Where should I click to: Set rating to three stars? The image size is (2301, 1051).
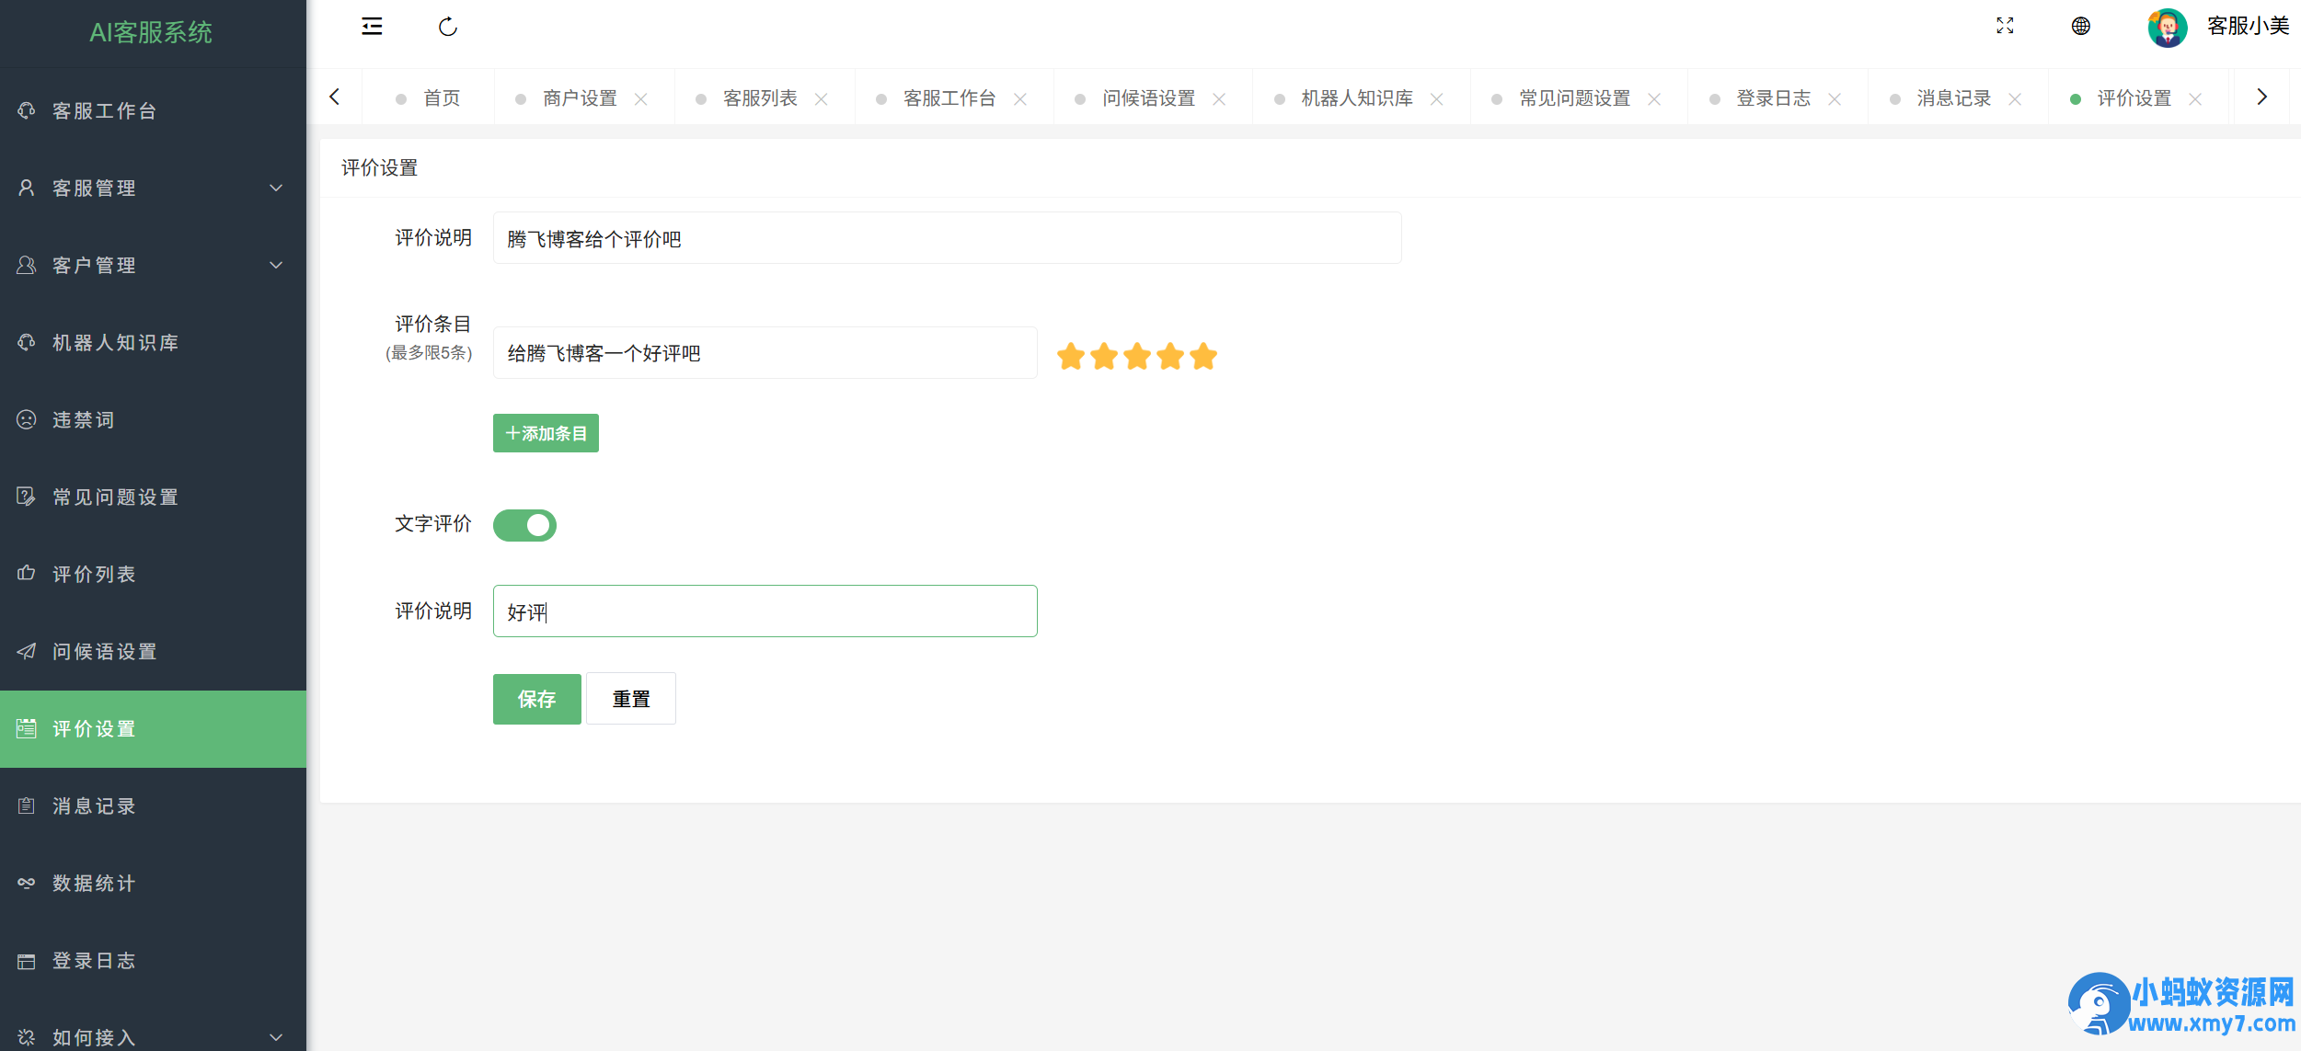1136,357
